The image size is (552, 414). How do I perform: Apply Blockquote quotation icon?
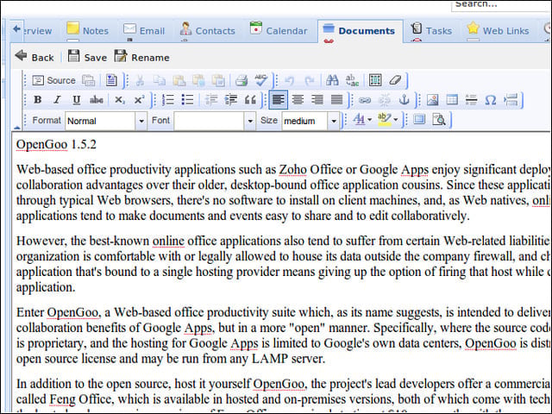(x=250, y=100)
